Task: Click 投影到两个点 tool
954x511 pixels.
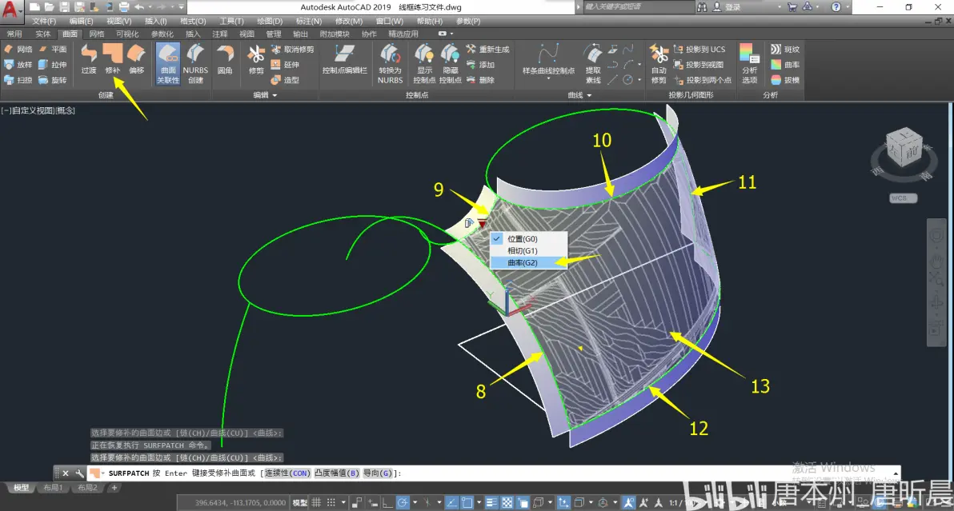Action: 703,80
